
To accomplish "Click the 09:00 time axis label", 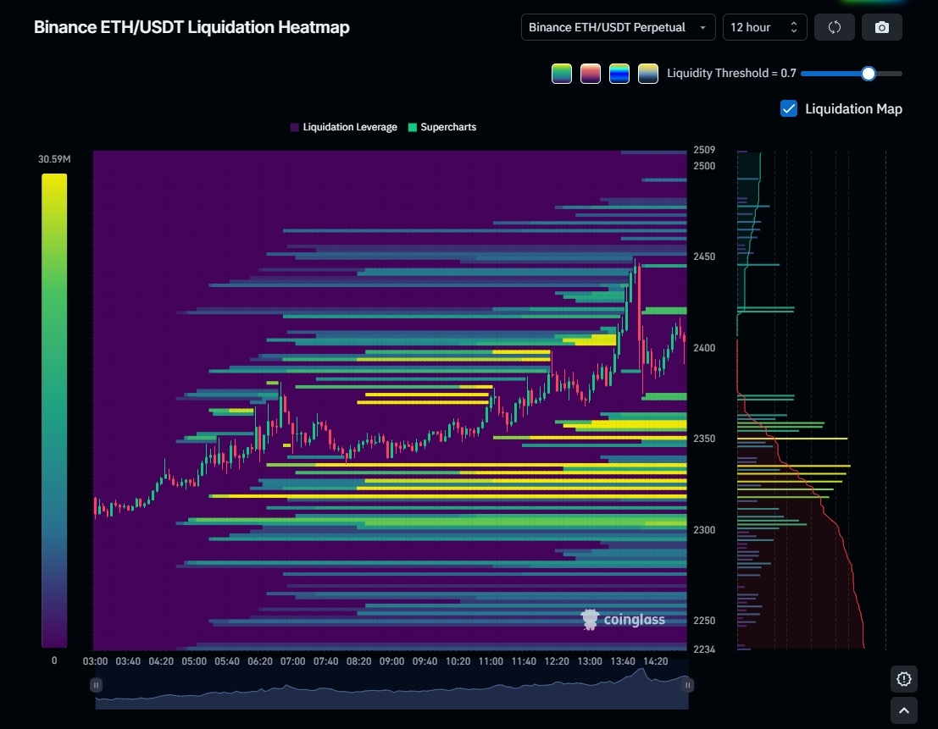I will pyautogui.click(x=391, y=661).
